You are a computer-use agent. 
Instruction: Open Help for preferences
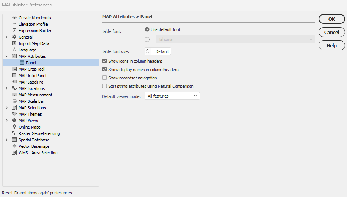point(332,45)
